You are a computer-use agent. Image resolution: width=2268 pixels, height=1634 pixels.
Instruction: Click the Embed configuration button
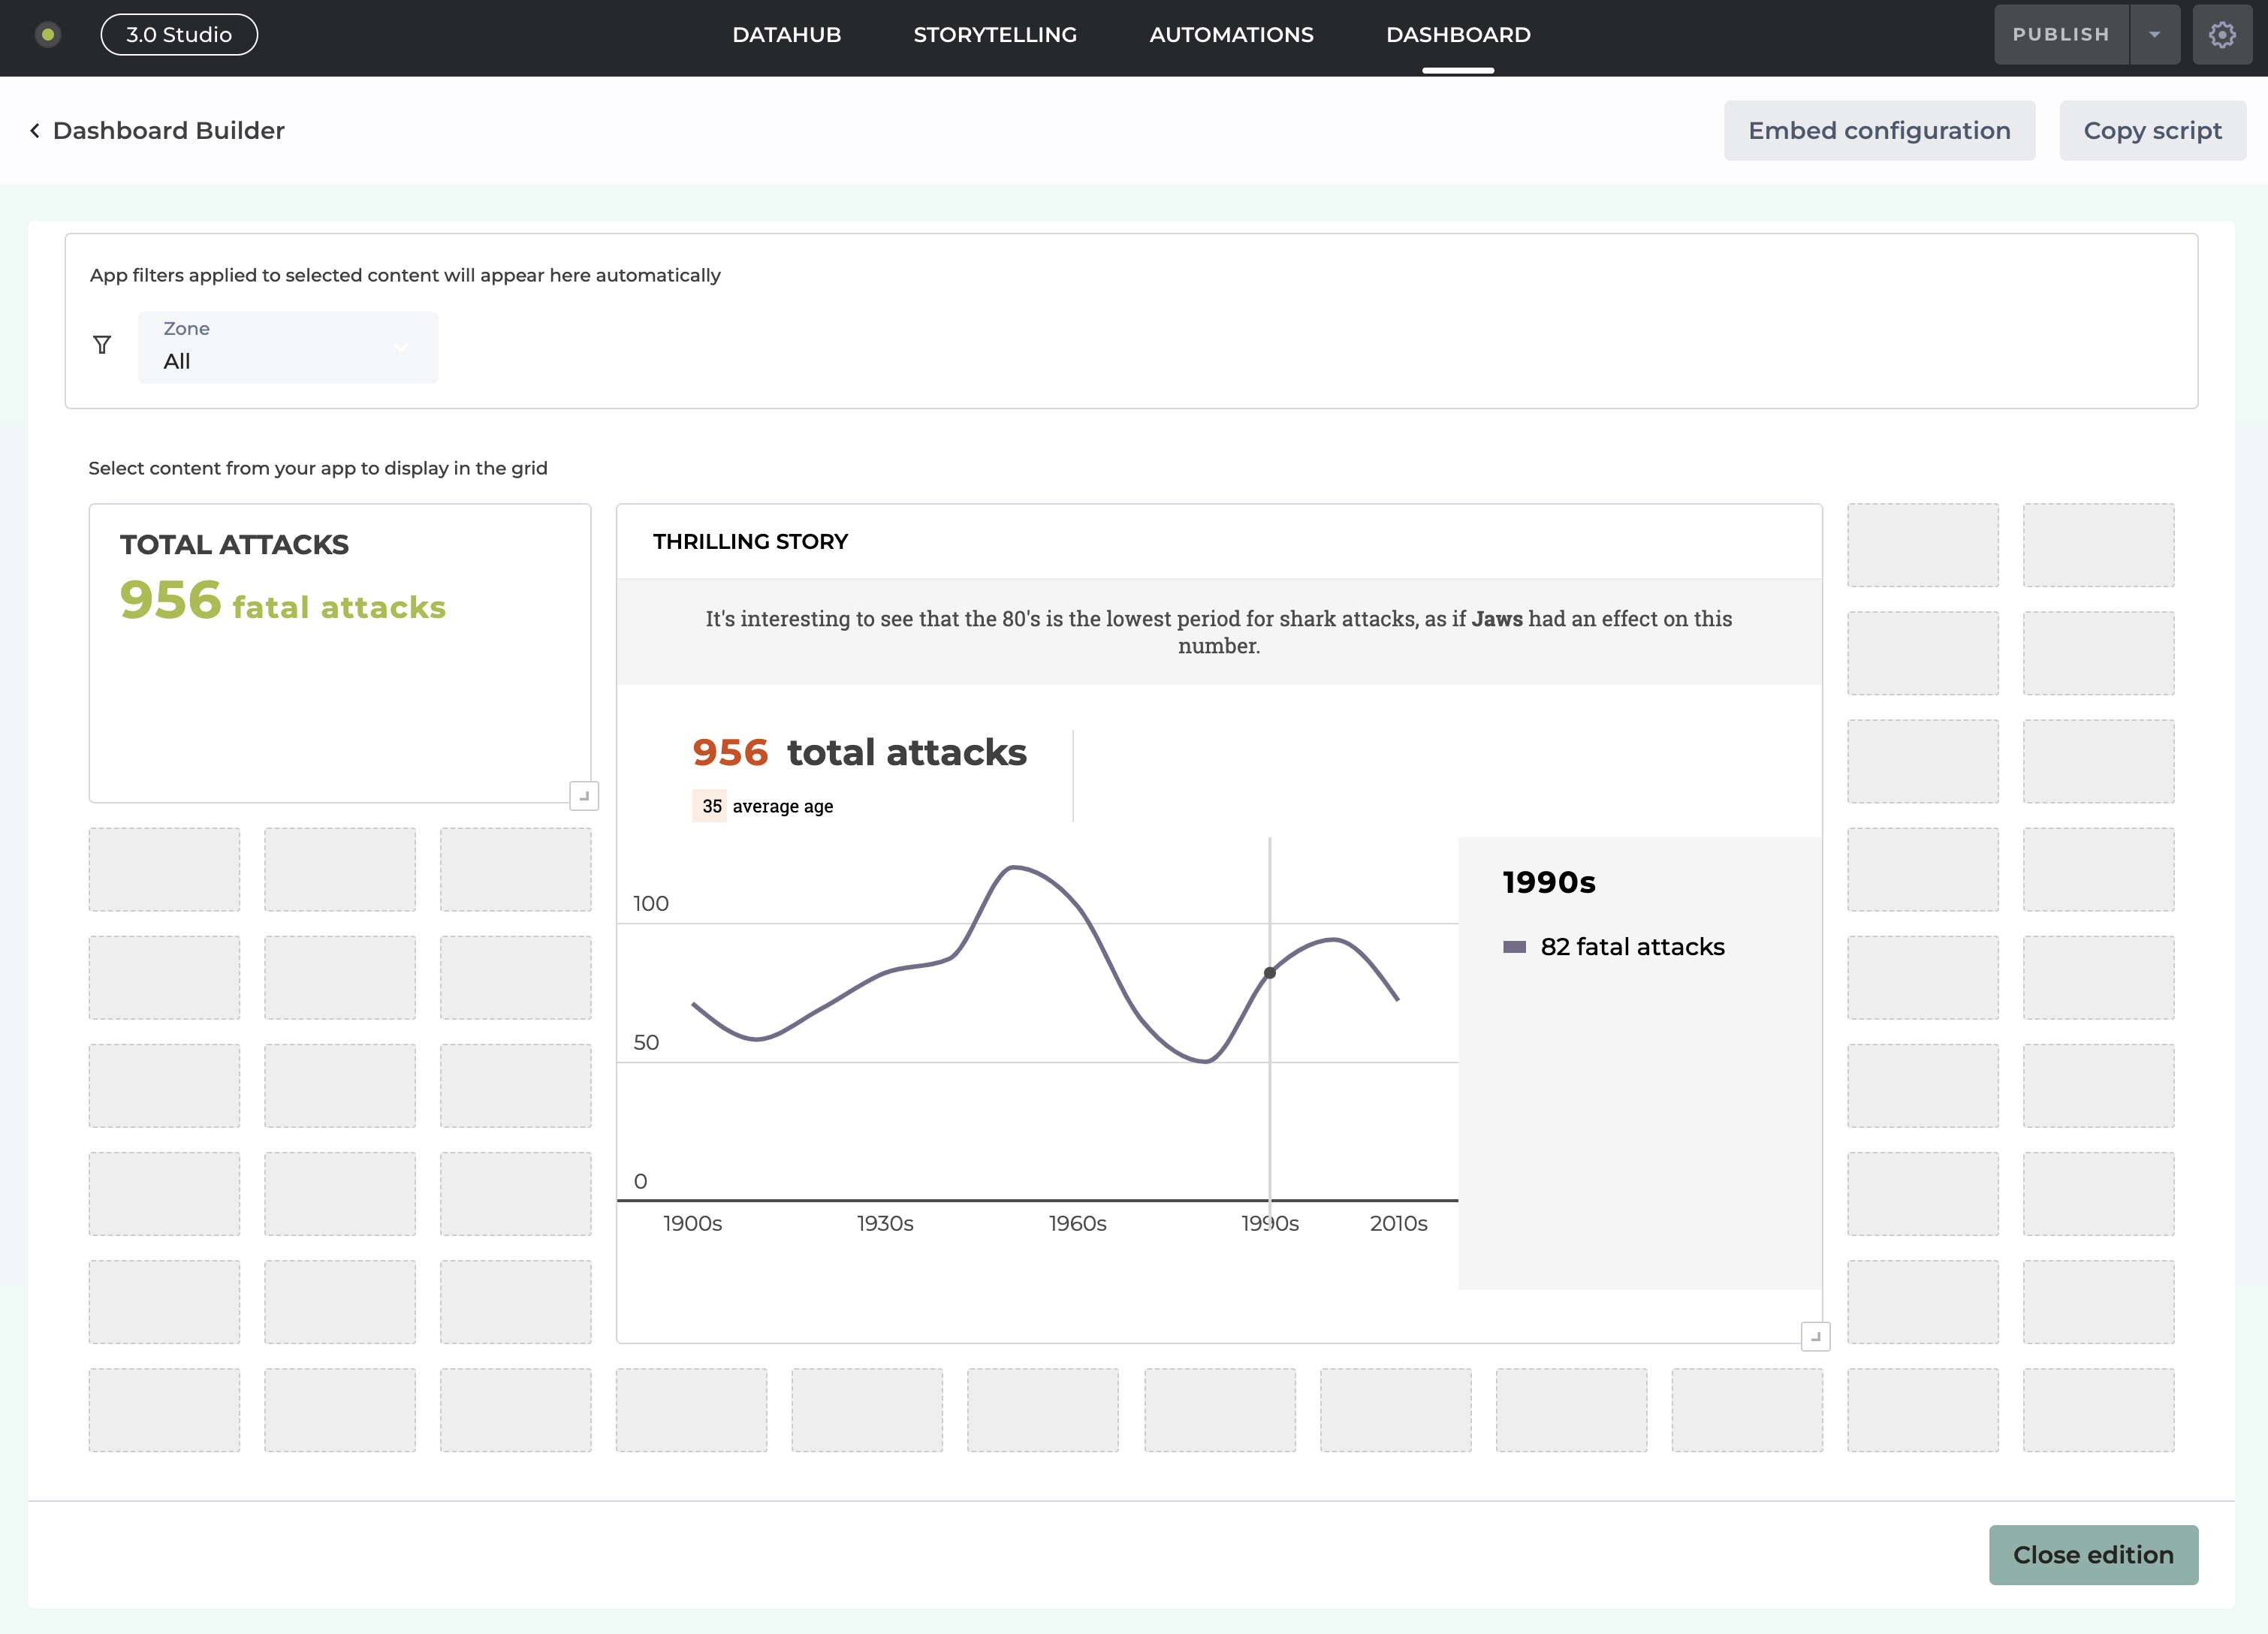pos(1878,131)
